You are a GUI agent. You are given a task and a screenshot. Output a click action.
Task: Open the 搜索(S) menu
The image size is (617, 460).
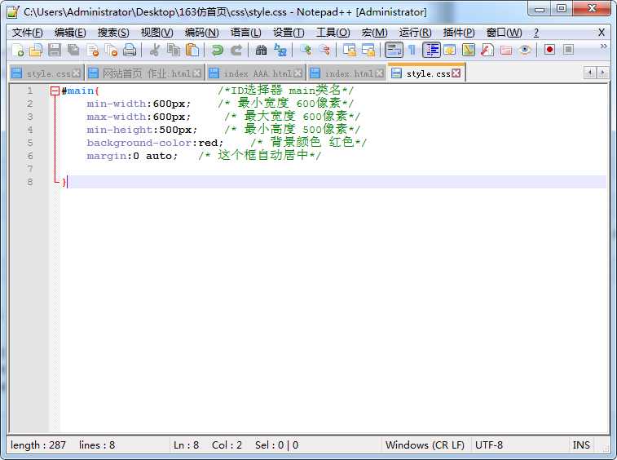[x=113, y=33]
